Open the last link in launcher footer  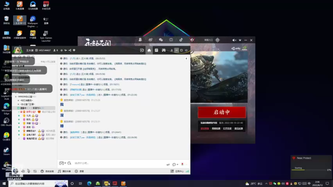[239, 128]
